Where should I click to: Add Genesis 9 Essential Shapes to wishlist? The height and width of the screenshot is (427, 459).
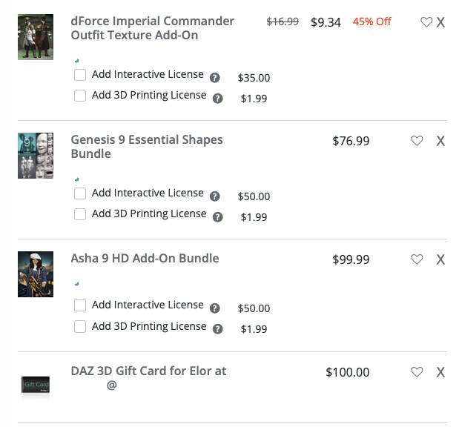[x=417, y=141]
